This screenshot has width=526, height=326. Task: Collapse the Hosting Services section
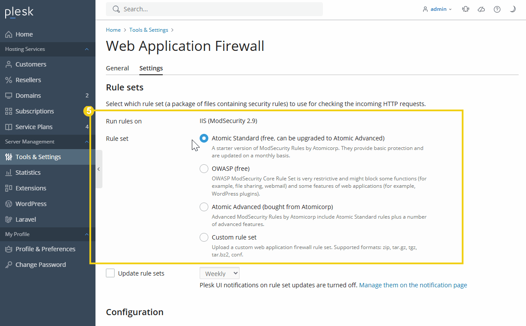(87, 49)
